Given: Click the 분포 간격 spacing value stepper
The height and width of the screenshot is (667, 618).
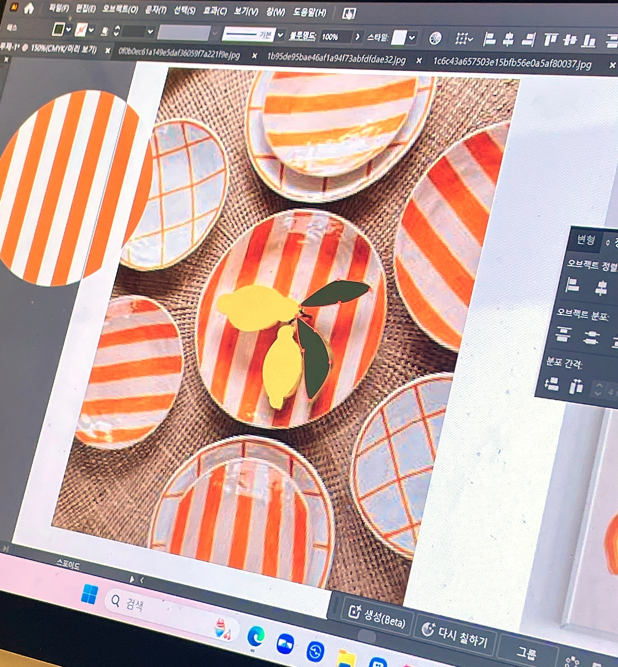Looking at the screenshot, I should [599, 389].
